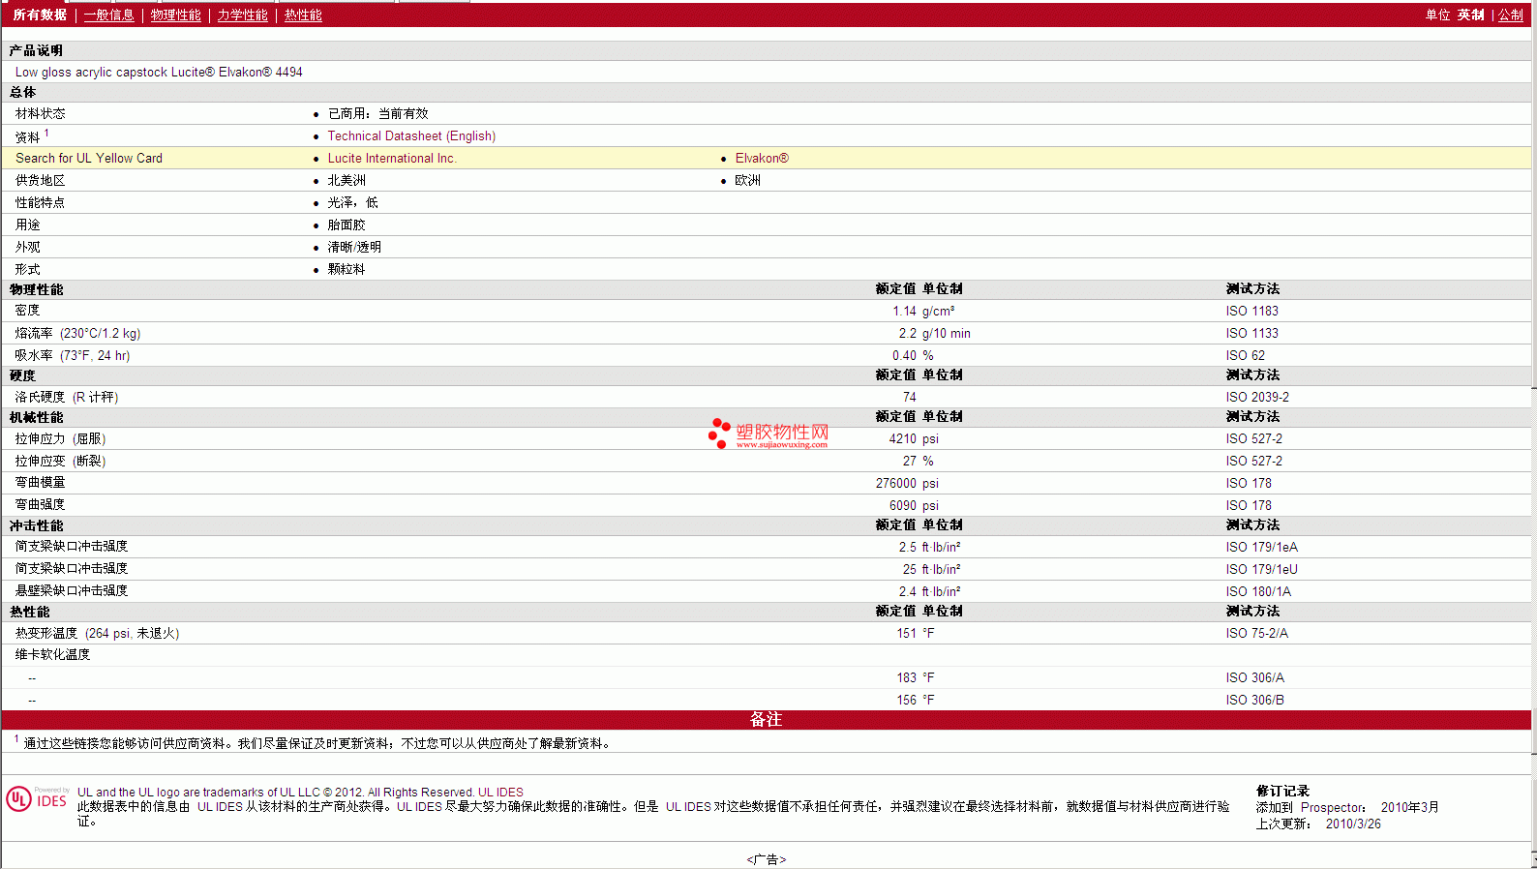The width and height of the screenshot is (1537, 869).
Task: Click tensile stress value 4210 psi
Action: tap(914, 439)
